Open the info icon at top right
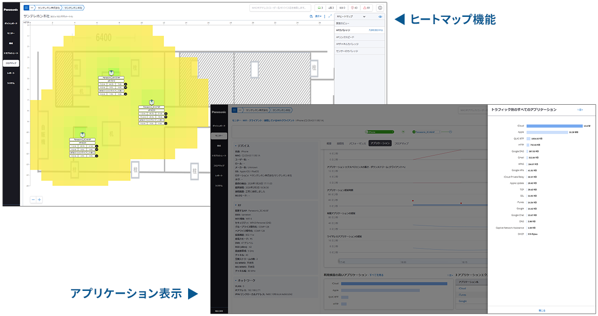 [x=380, y=8]
